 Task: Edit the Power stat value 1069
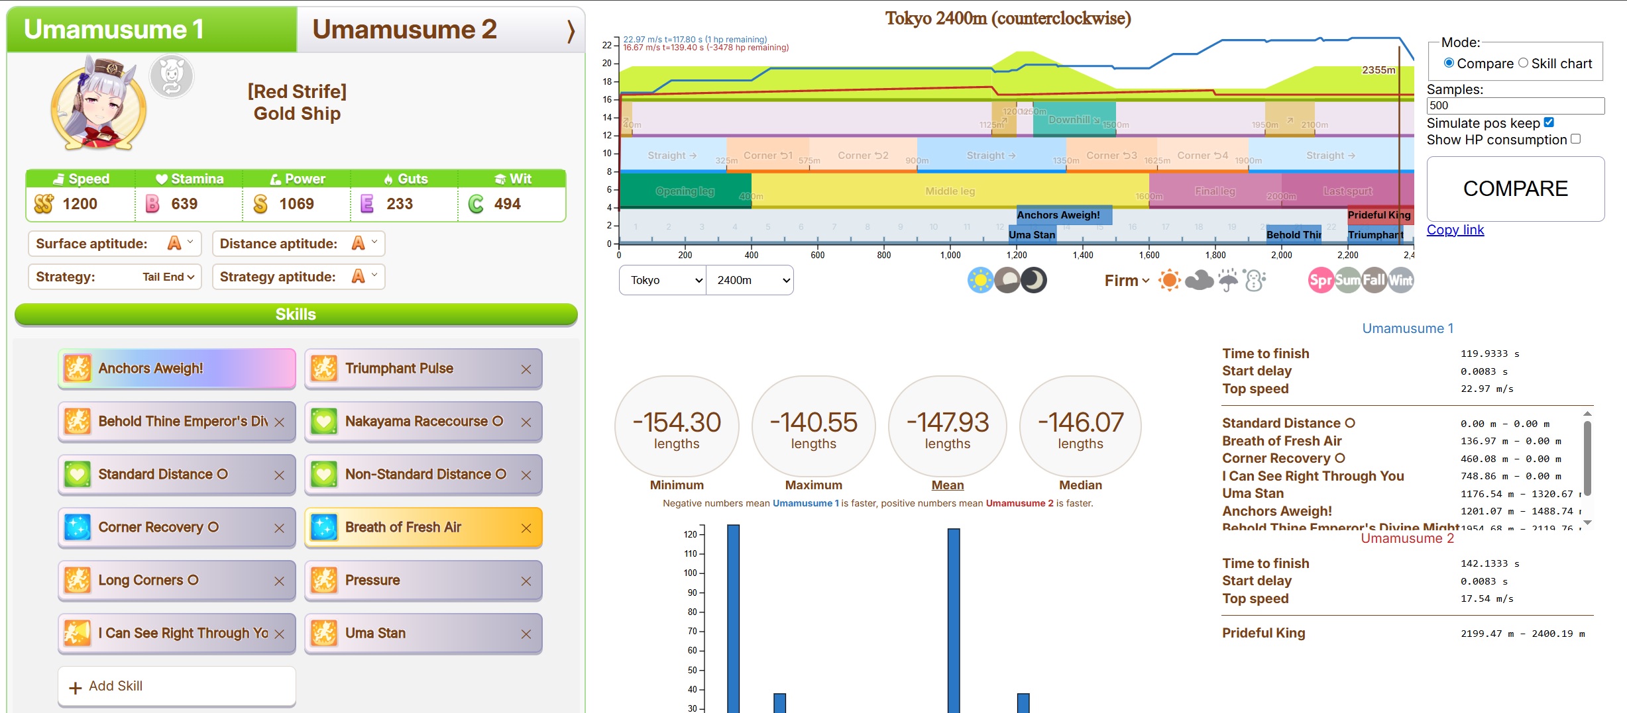tap(297, 204)
